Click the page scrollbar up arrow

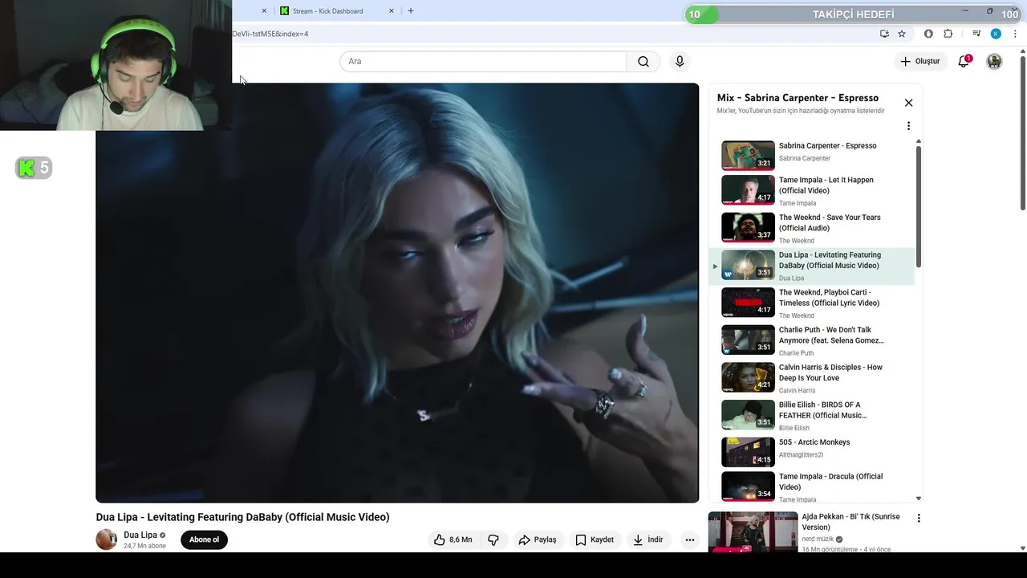click(x=1022, y=52)
